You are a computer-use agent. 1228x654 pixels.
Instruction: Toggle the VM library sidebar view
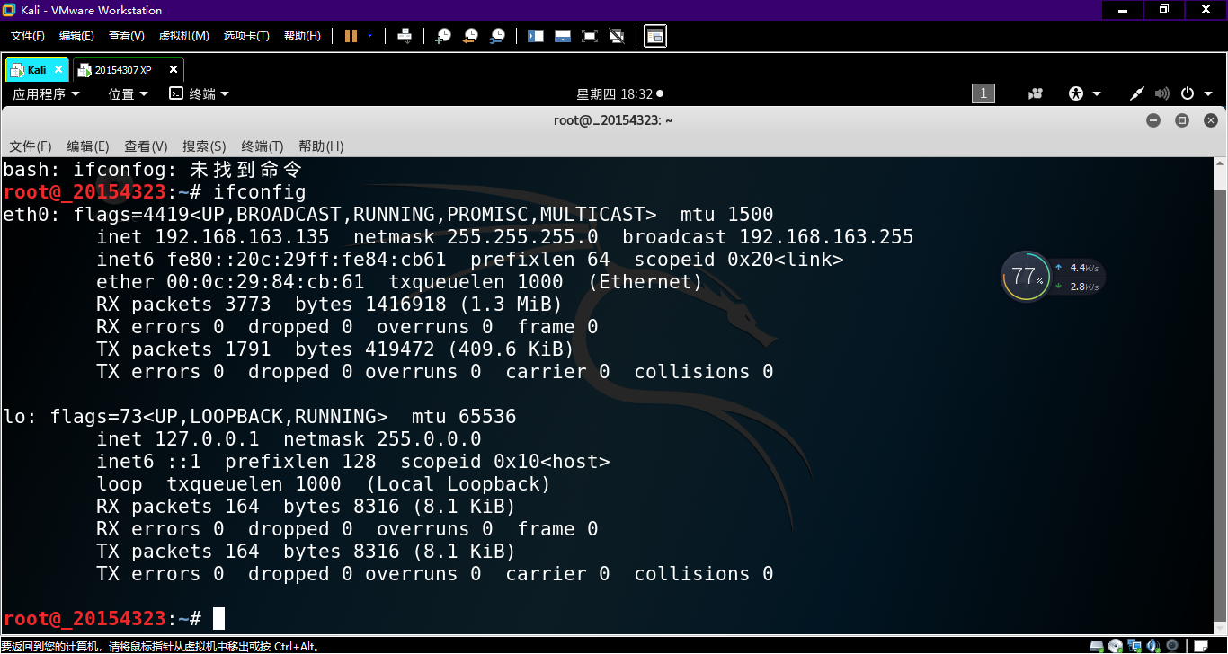pyautogui.click(x=536, y=36)
